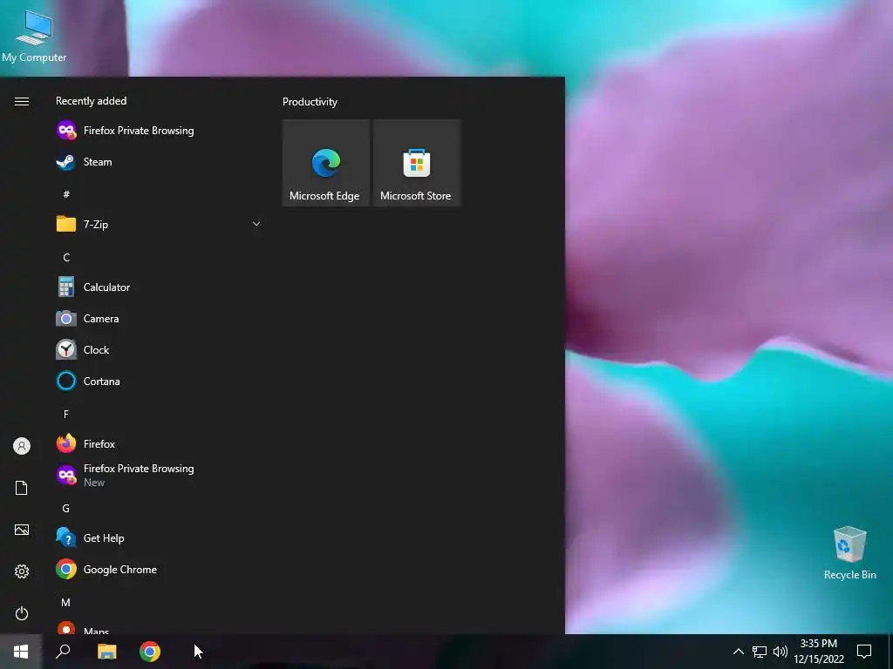Click the taskbar clock and date
The image size is (893, 669).
click(x=819, y=652)
